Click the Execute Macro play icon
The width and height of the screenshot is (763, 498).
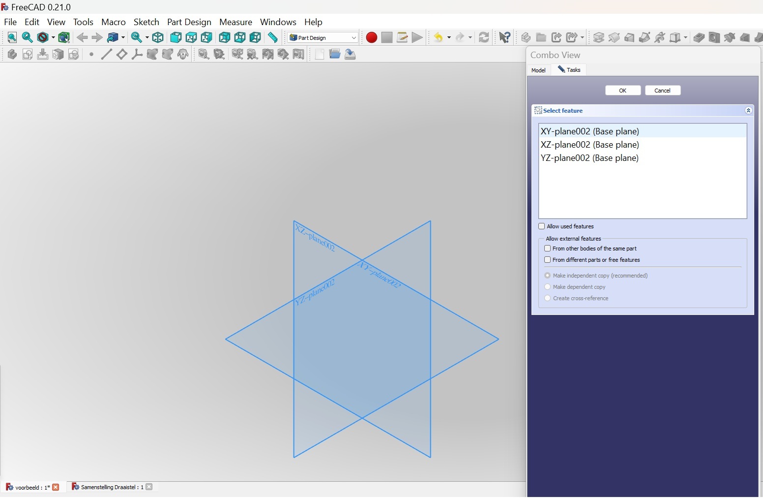[417, 37]
